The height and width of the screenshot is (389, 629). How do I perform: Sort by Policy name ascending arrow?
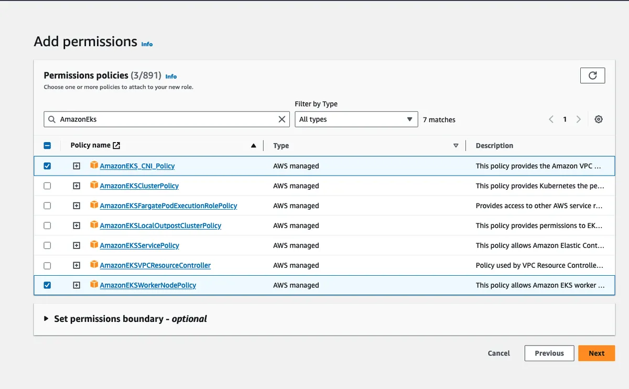pos(254,146)
